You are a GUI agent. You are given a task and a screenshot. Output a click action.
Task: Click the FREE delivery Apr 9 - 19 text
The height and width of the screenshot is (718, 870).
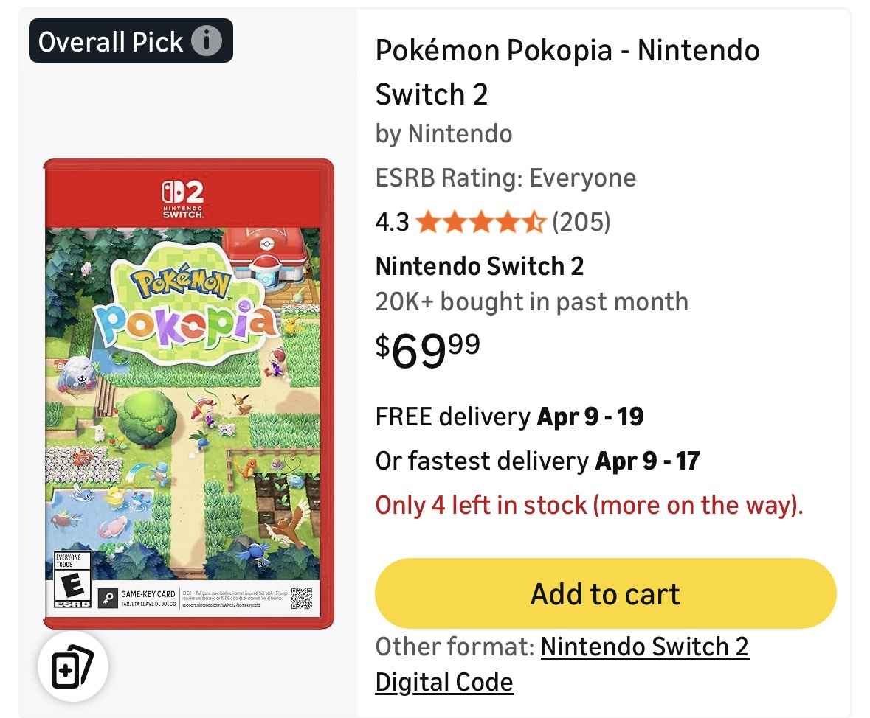[509, 416]
